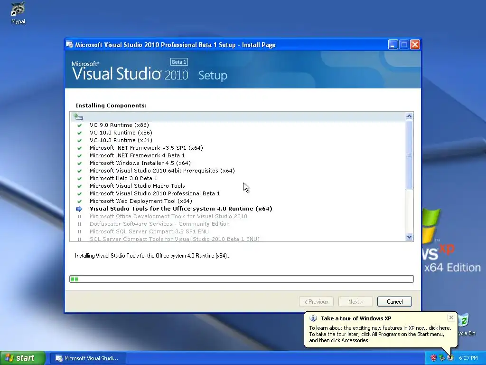Click the checkmark beside 64bit Prerequisites (x64)
Image resolution: width=486 pixels, height=365 pixels.
pos(79,171)
